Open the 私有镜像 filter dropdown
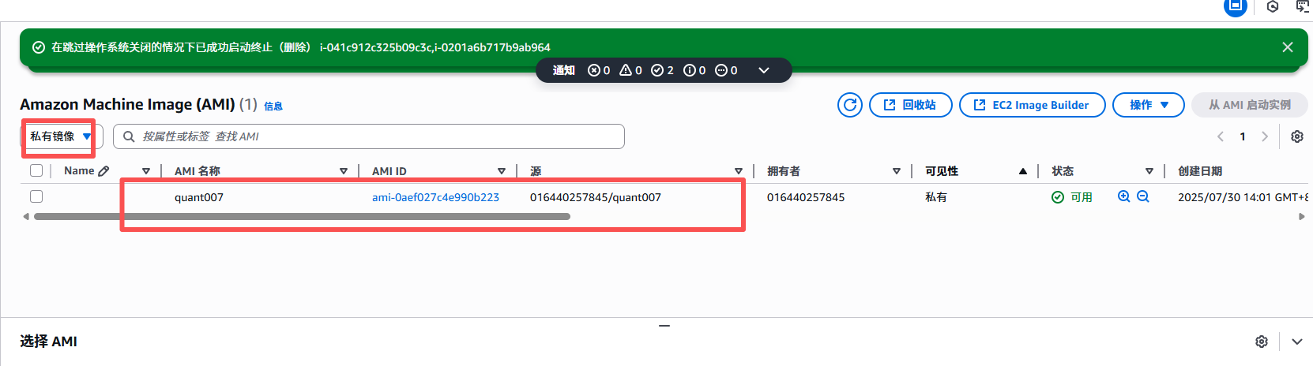 tap(62, 136)
